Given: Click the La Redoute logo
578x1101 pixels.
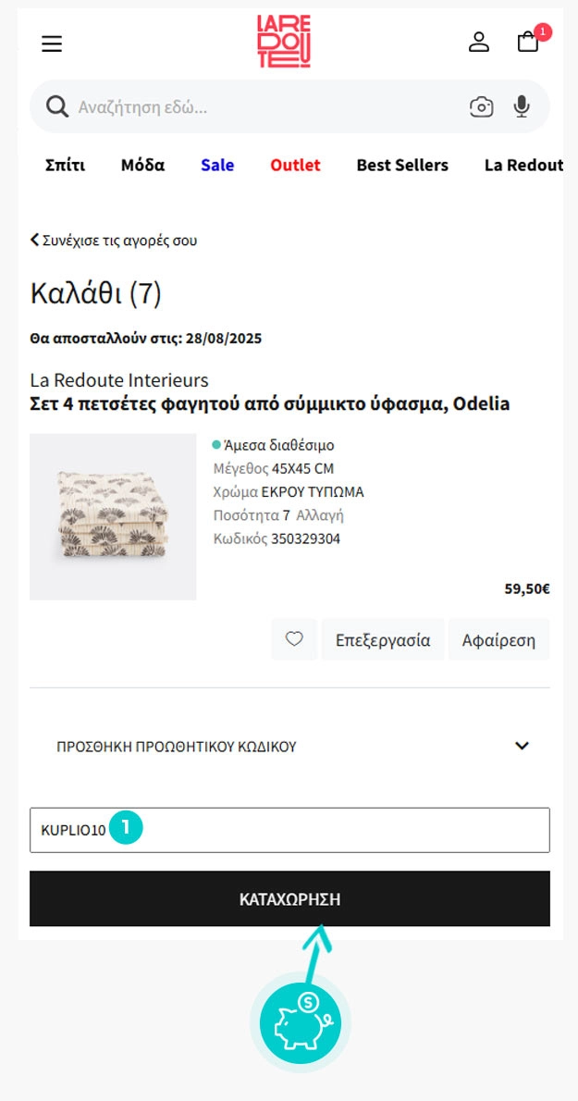Looking at the screenshot, I should coord(284,42).
